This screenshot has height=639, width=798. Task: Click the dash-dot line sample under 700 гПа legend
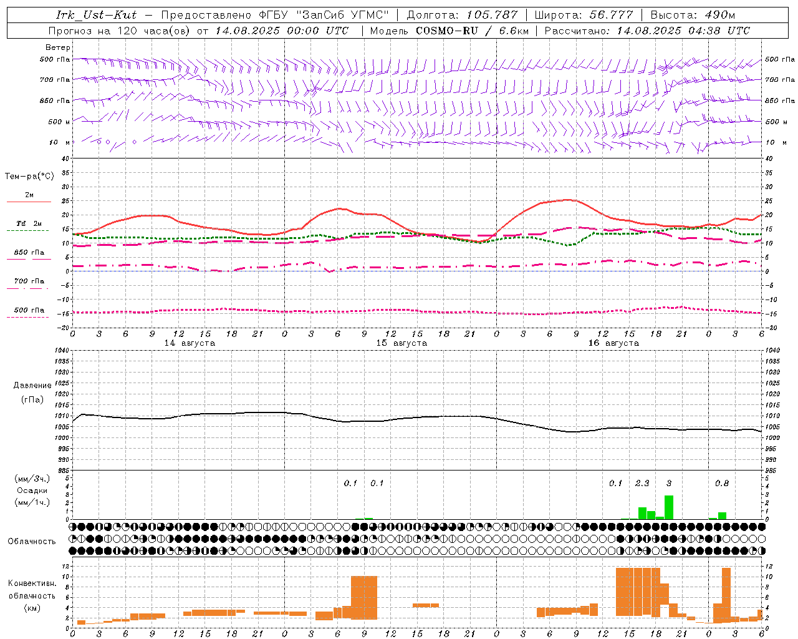[27, 288]
